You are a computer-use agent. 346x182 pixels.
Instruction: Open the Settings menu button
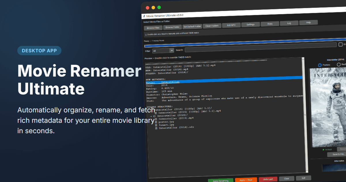(250, 25)
